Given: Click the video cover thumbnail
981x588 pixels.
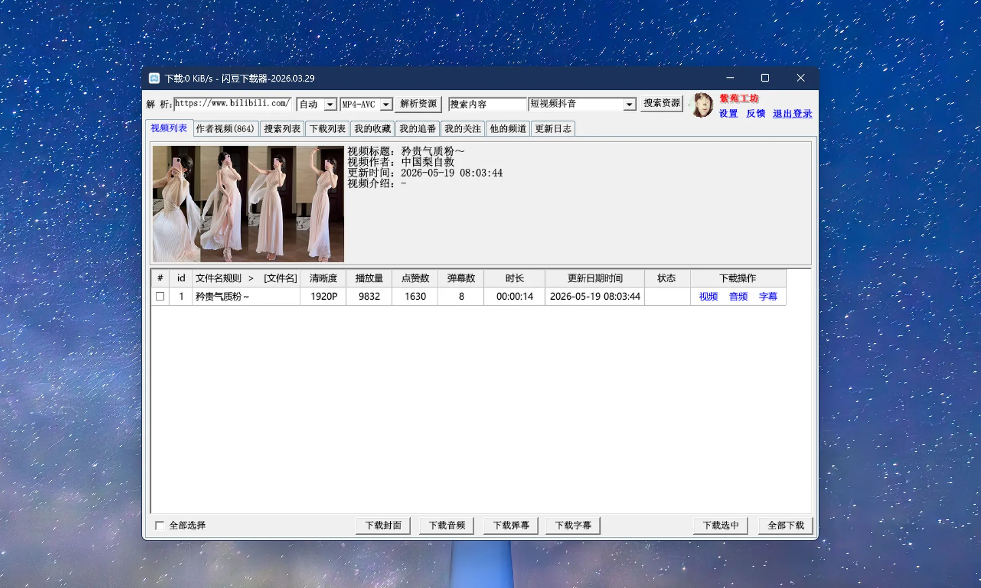Looking at the screenshot, I should (x=248, y=204).
